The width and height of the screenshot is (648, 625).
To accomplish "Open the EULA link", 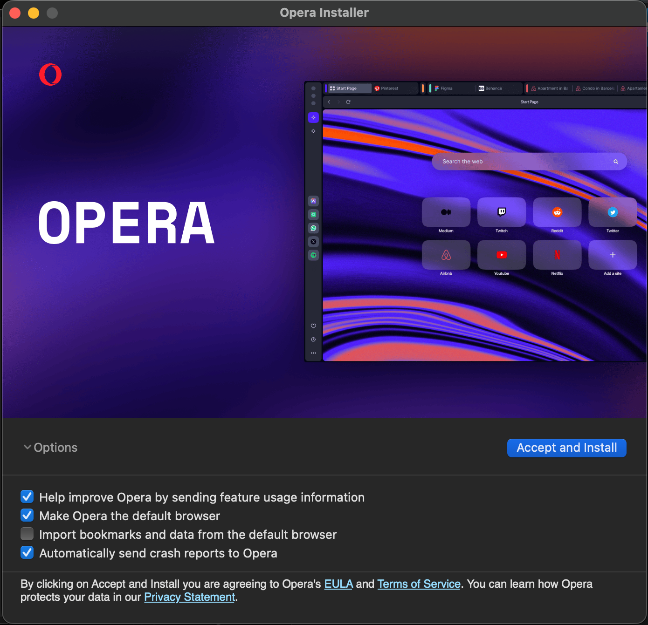I will point(338,584).
